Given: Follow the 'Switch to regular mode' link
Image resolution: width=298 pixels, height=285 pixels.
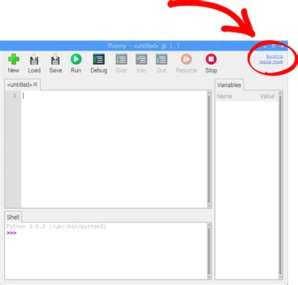Looking at the screenshot, I should 271,59.
